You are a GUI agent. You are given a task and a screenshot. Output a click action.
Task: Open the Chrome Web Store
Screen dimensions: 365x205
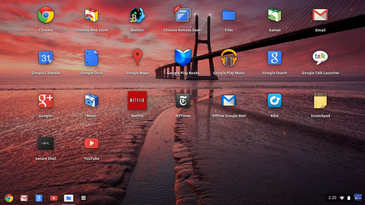(91, 15)
